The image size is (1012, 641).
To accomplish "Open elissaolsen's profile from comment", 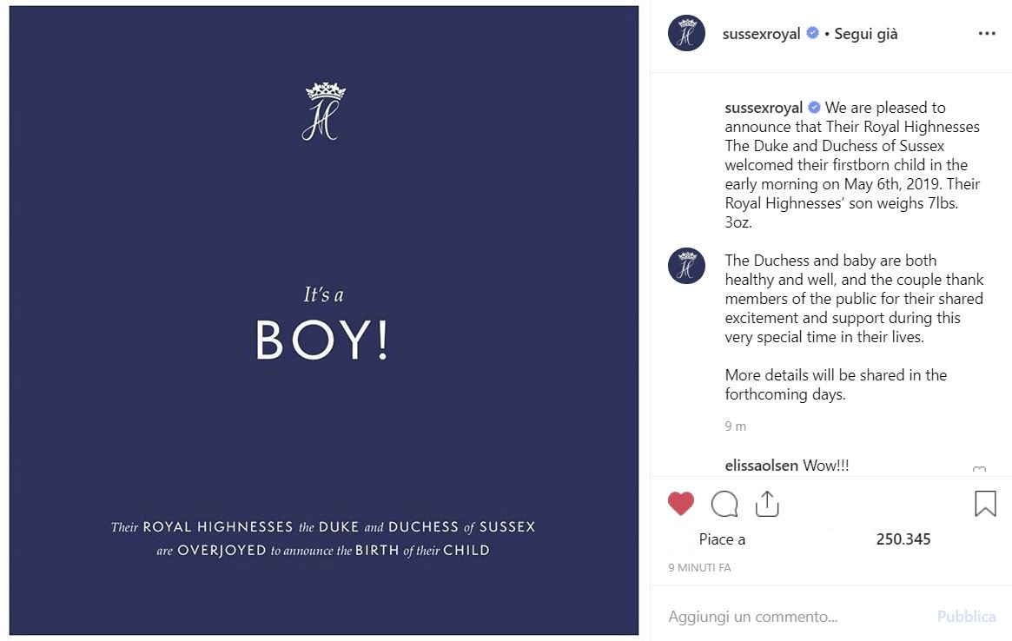I will click(762, 466).
